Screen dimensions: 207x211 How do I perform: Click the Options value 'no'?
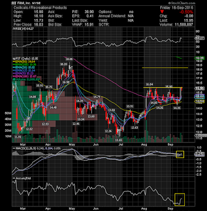point(131,12)
